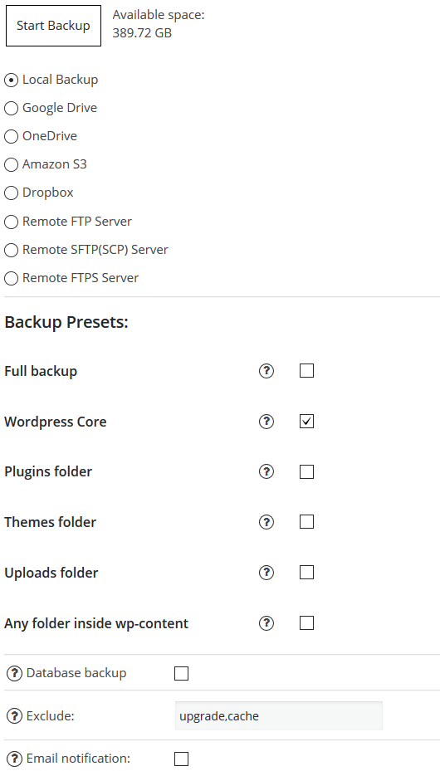
Task: Show help for Themes folder preset
Action: coord(266,522)
